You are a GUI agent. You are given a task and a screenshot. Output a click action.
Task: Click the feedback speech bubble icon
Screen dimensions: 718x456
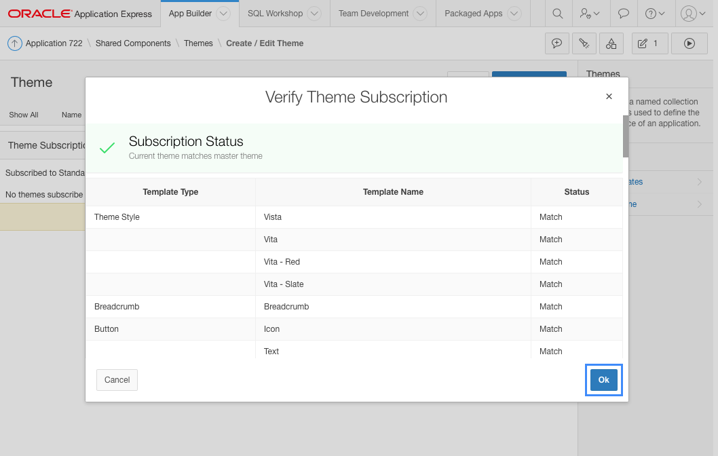click(623, 14)
